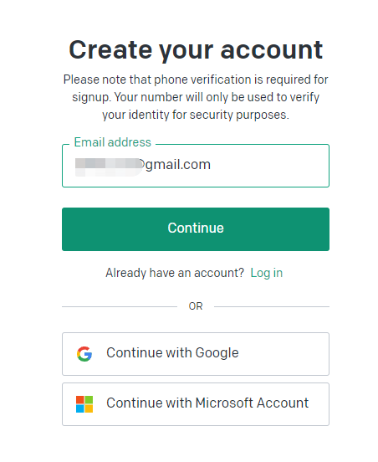This screenshot has width=378, height=462.
Task: Click the "Google" word in button label
Action: pyautogui.click(x=217, y=353)
